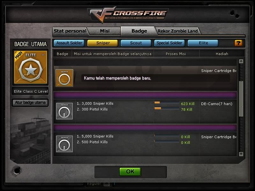The height and width of the screenshot is (191, 255).
Task: Switch to the Misi tab
Action: 105,31
